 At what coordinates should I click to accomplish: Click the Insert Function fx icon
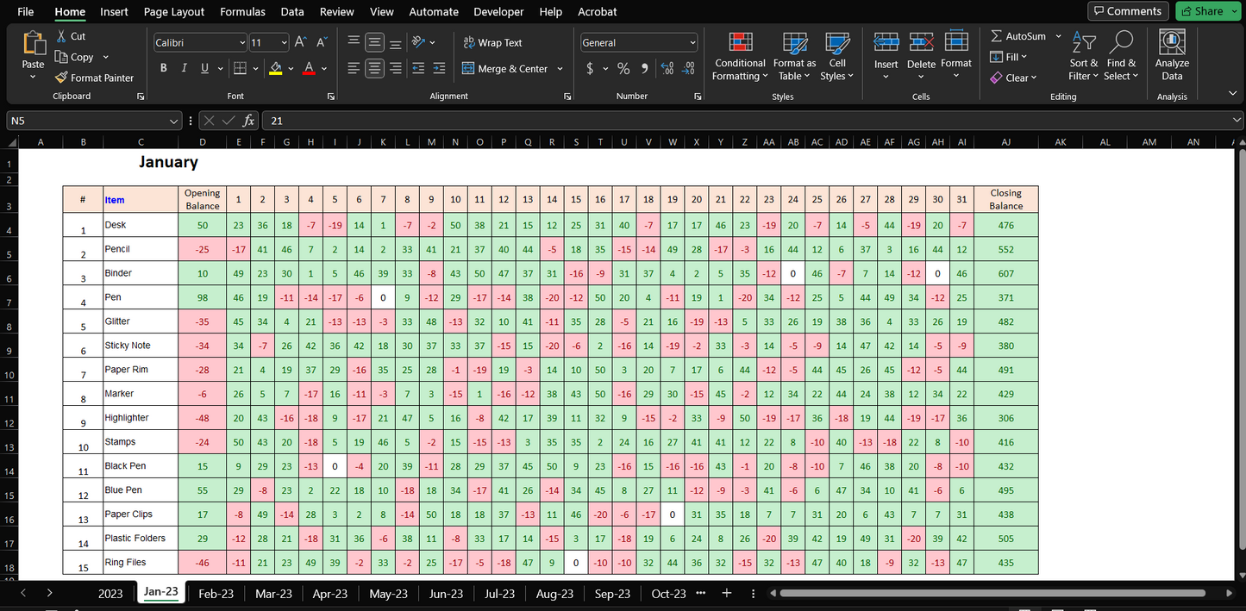[248, 121]
